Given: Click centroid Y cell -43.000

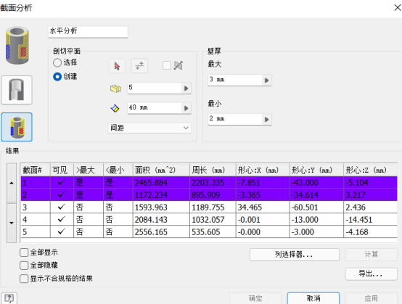Looking at the screenshot, I should coord(316,183).
